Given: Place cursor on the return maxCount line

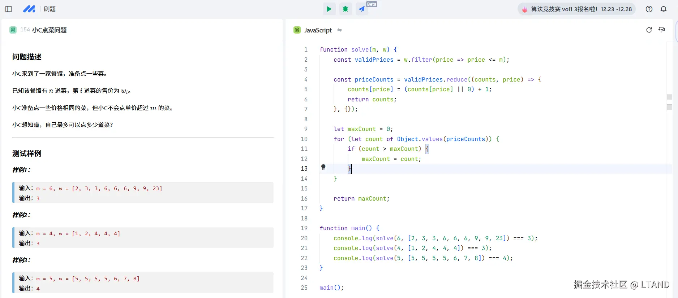Looking at the screenshot, I should pyautogui.click(x=361, y=198).
